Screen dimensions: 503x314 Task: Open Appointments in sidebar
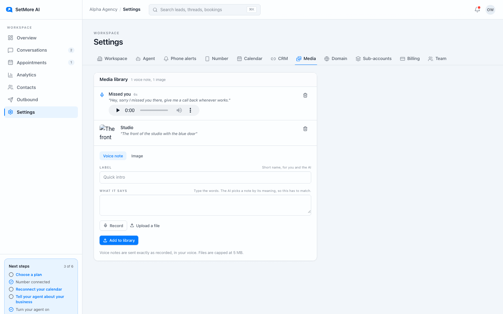point(41,62)
